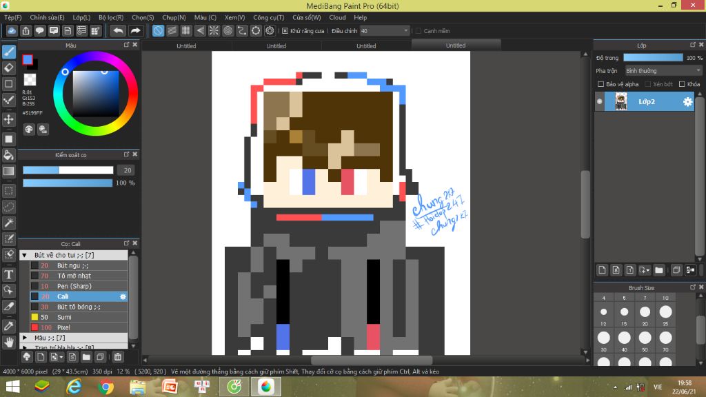706x397 pixels.
Task: Toggle Khử răng cưa checkbox
Action: 285,30
